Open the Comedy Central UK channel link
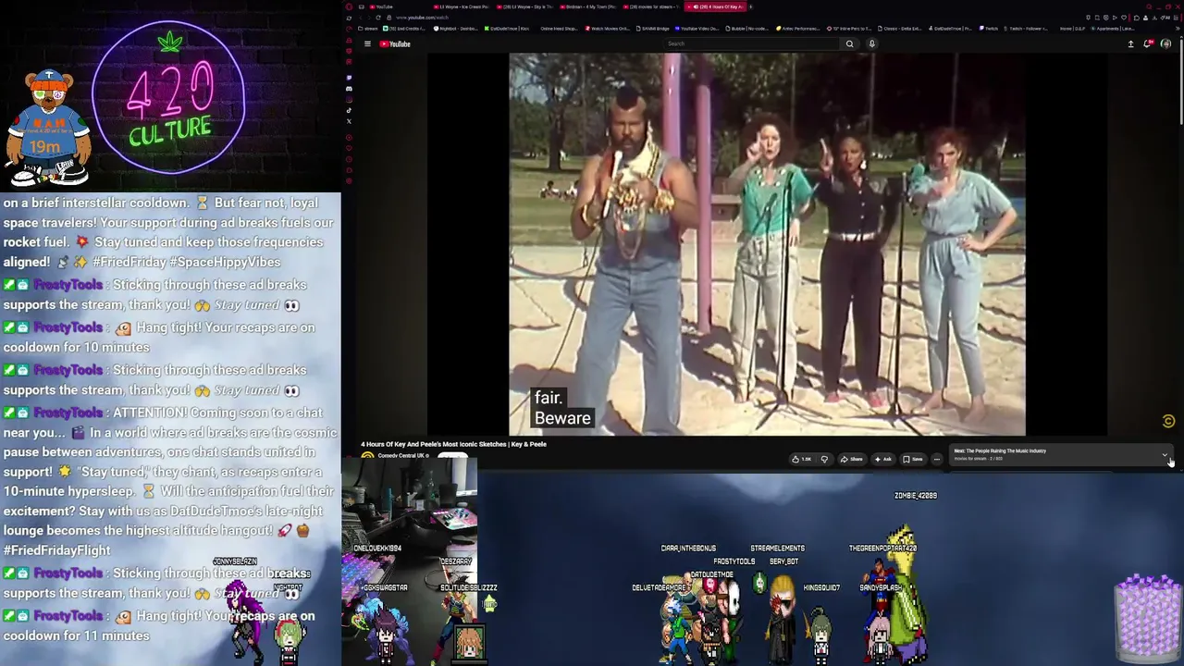The height and width of the screenshot is (666, 1184). click(x=401, y=456)
